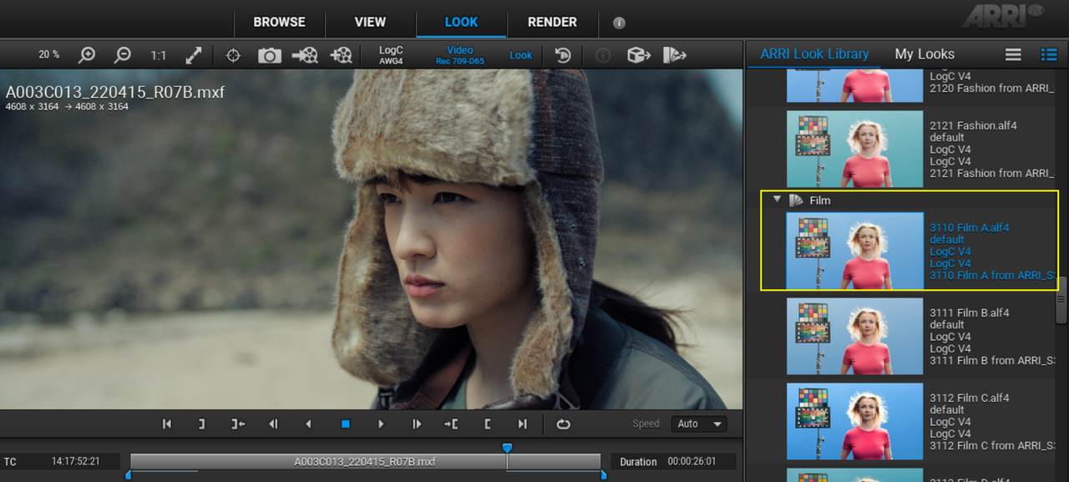Click the plus film reel icon
The image size is (1069, 482).
tap(341, 55)
